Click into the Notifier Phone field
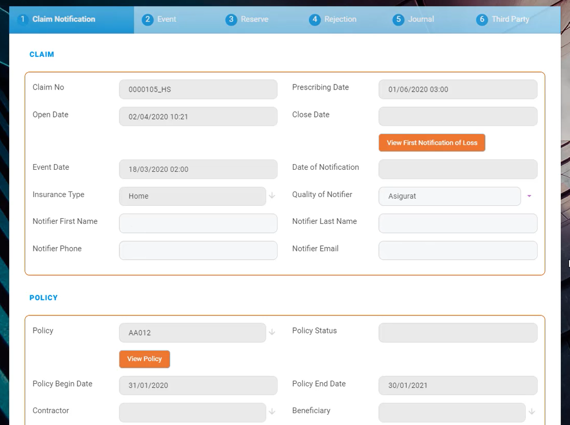The image size is (570, 425). point(198,251)
